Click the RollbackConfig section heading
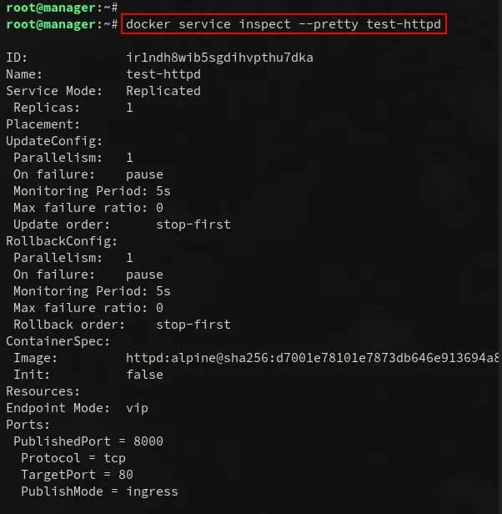 62,241
